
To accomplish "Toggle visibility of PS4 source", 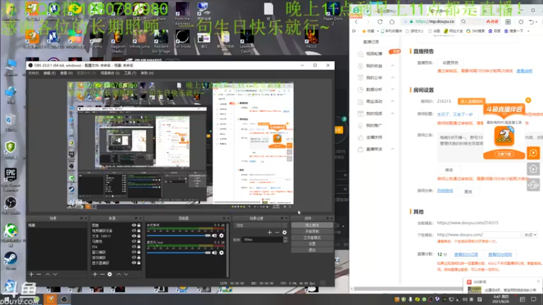I will pos(134,247).
